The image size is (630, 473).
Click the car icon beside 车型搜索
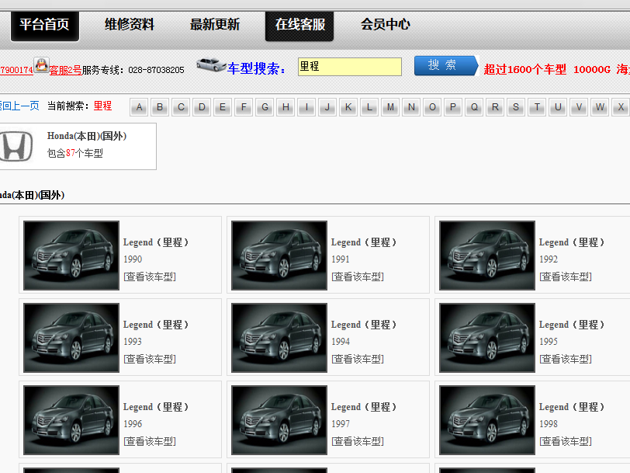pyautogui.click(x=211, y=64)
